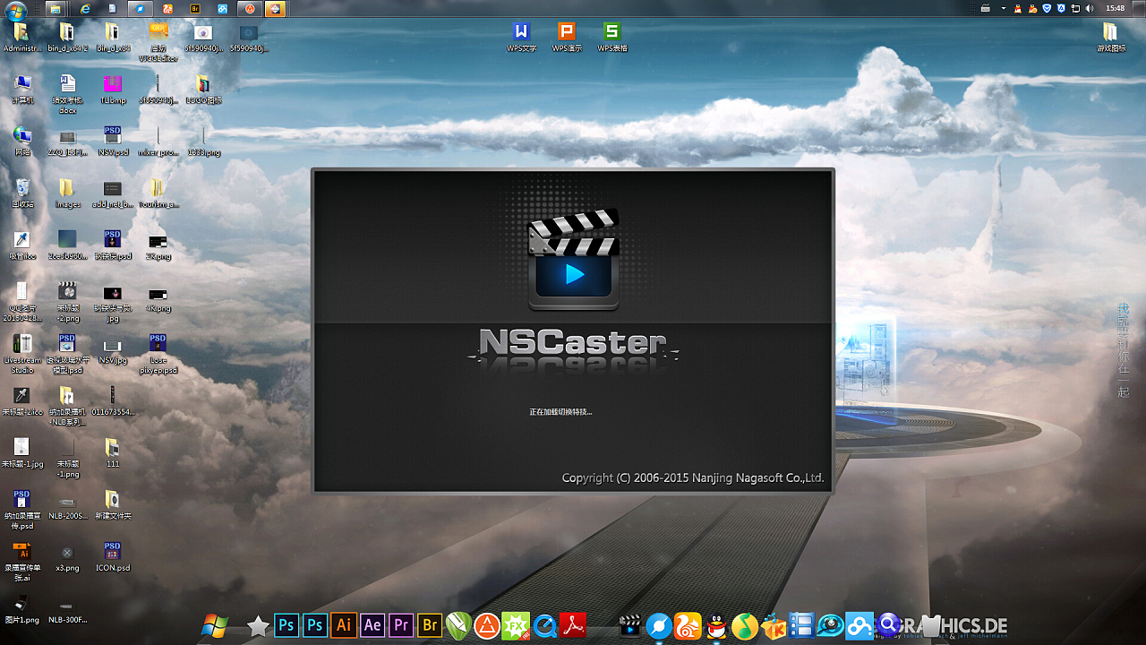Viewport: 1146px width, 645px height.
Task: Select the 图片1.png file icon
Action: tap(22, 609)
